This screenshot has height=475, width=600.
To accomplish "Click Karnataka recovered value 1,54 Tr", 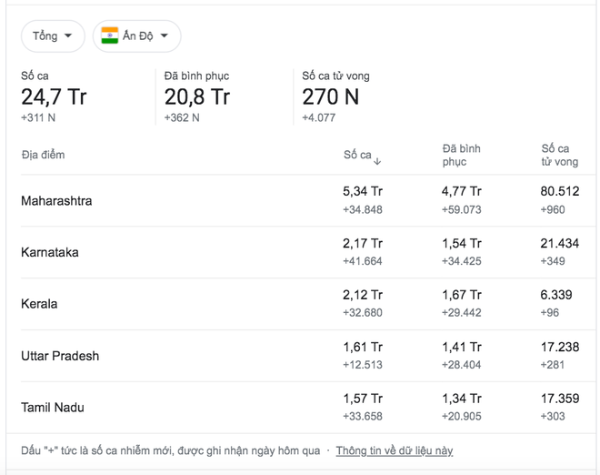I will [x=462, y=243].
